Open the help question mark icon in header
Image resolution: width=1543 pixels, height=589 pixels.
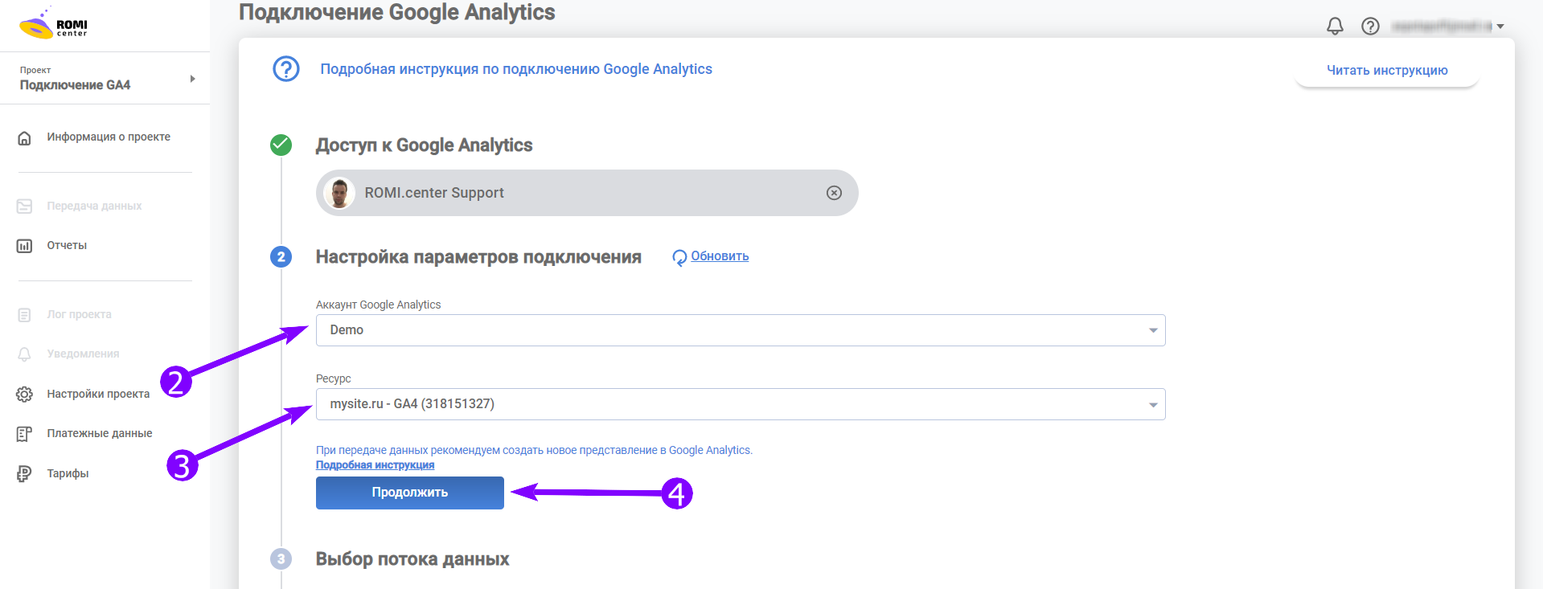pos(1370,27)
